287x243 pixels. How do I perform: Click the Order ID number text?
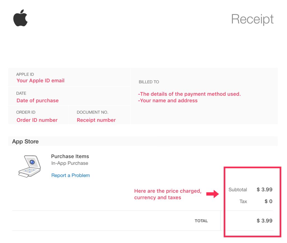(x=37, y=120)
